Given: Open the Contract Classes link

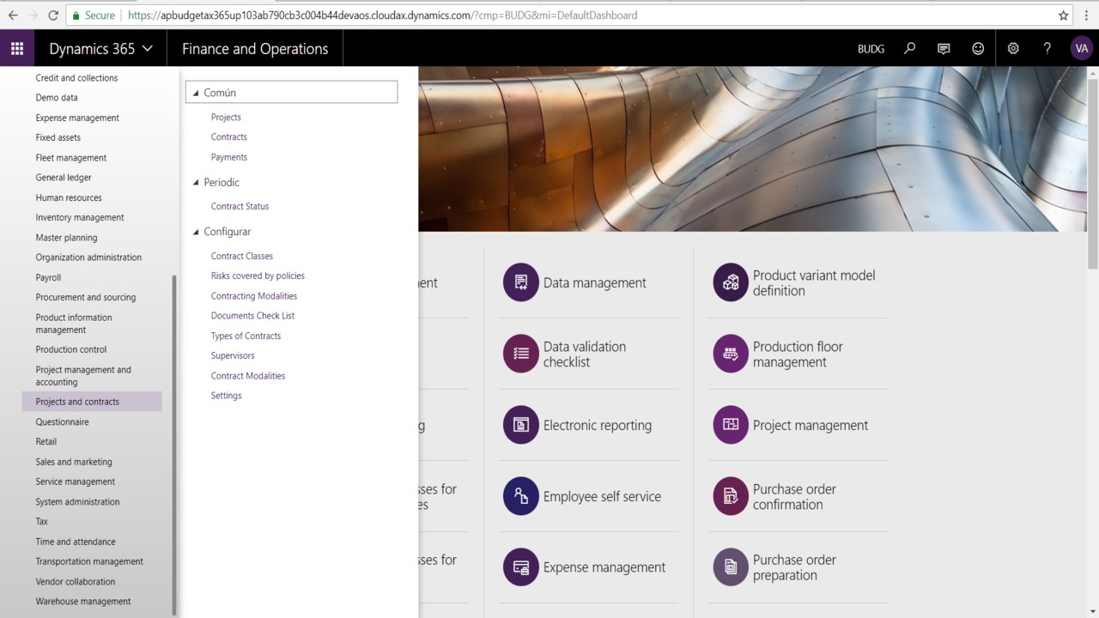Looking at the screenshot, I should coord(242,256).
